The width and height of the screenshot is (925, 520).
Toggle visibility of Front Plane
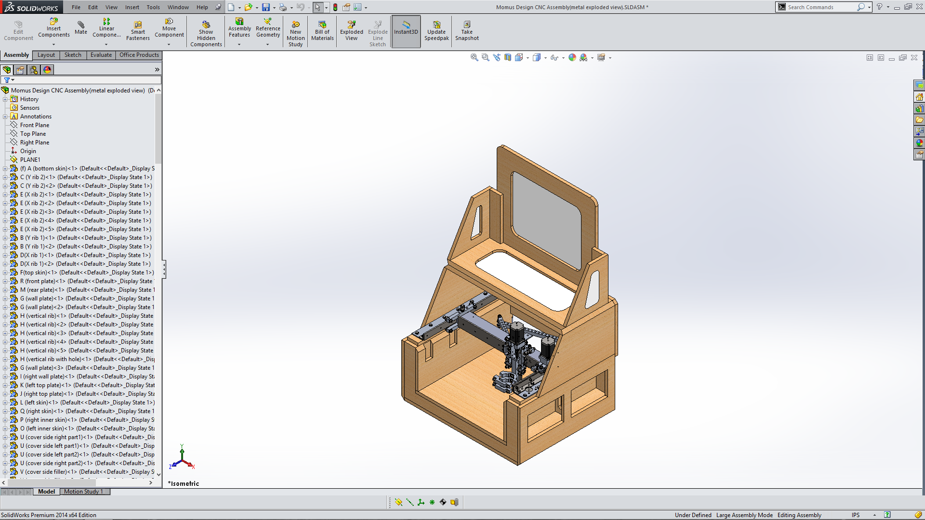click(x=34, y=124)
